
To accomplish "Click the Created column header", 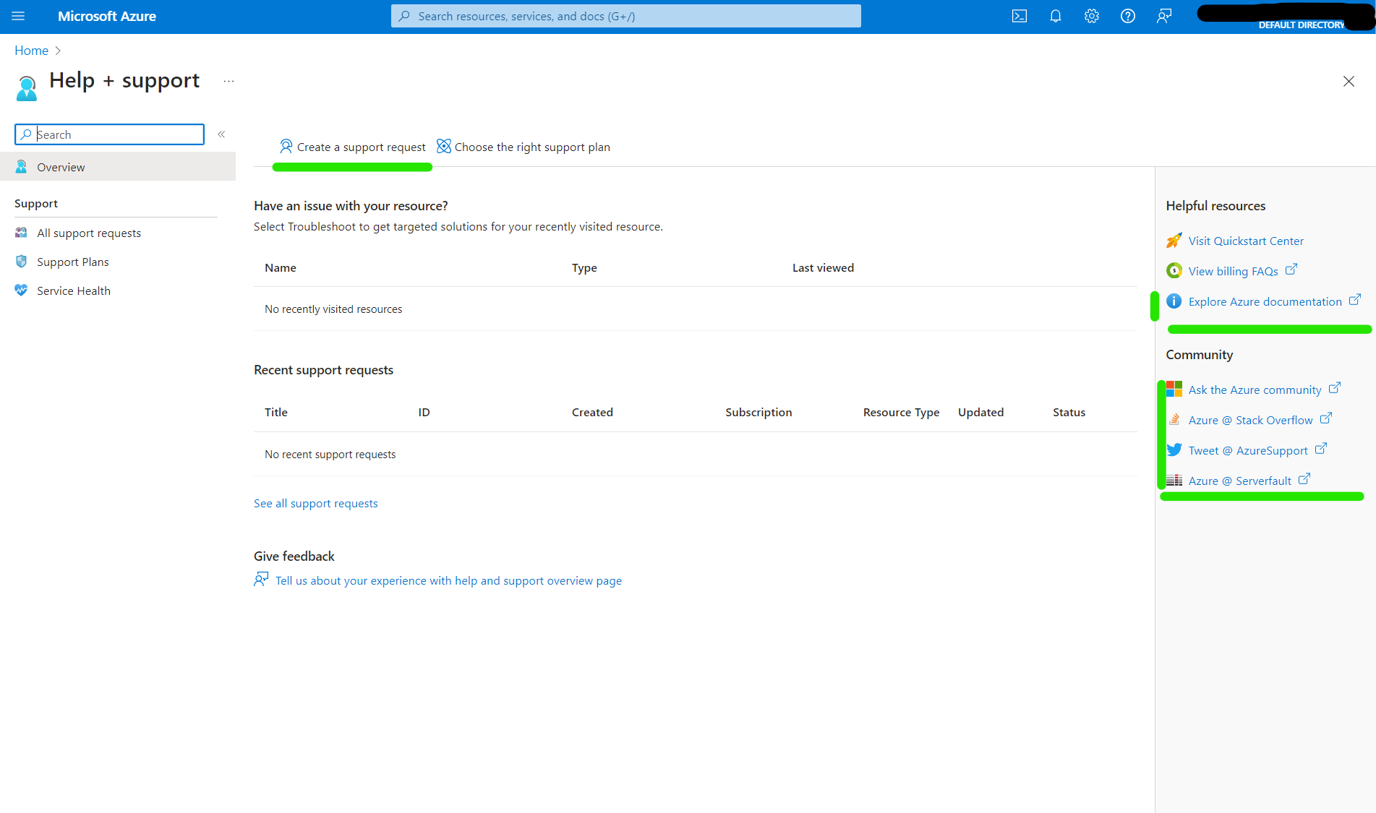I will point(592,413).
